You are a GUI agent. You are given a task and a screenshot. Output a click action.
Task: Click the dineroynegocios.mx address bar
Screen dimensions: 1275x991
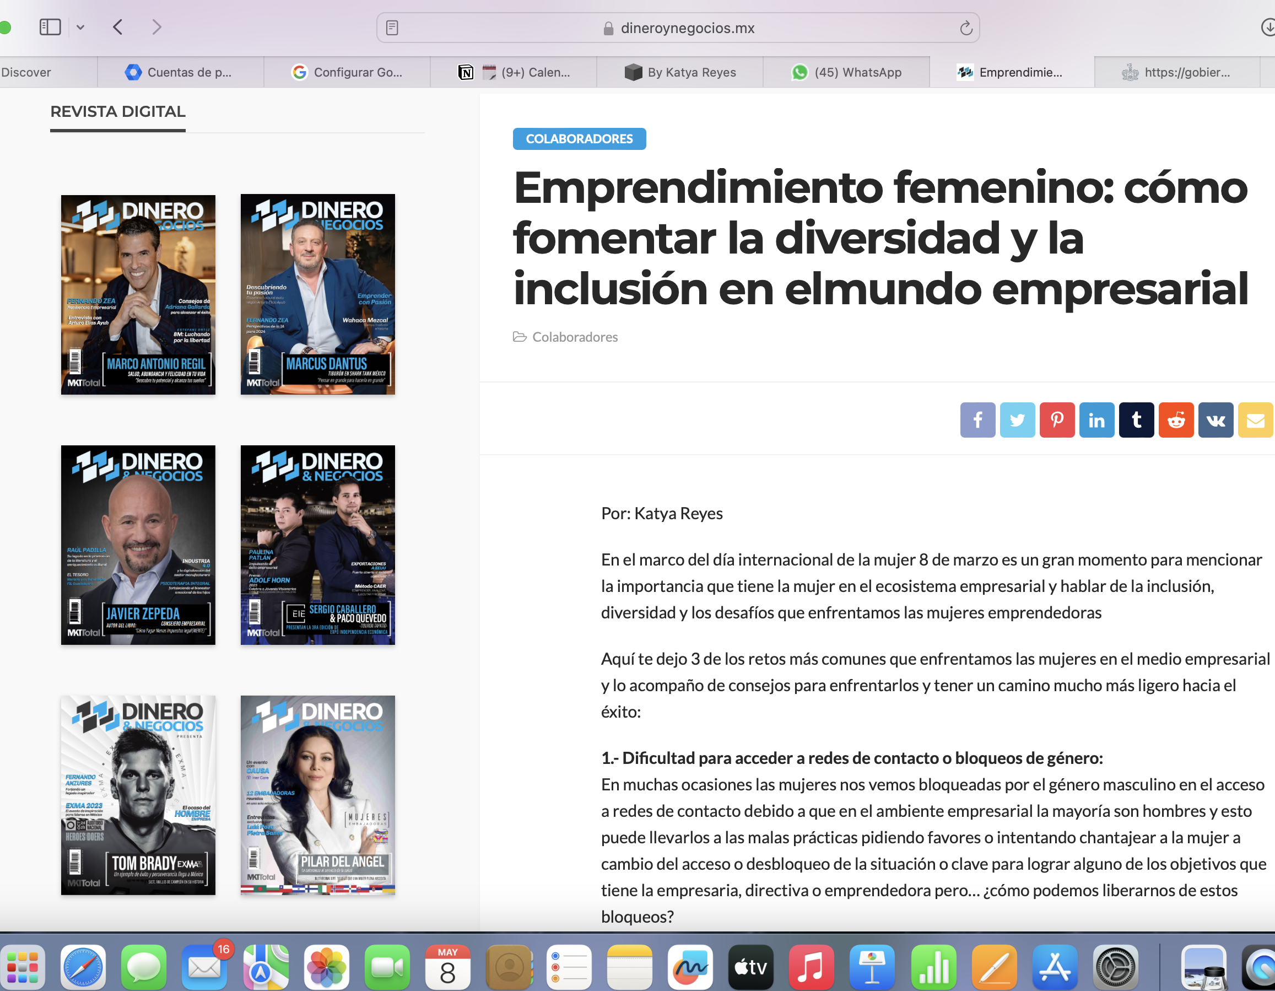coord(687,28)
